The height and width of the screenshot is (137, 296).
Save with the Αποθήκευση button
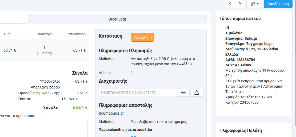(278, 4)
